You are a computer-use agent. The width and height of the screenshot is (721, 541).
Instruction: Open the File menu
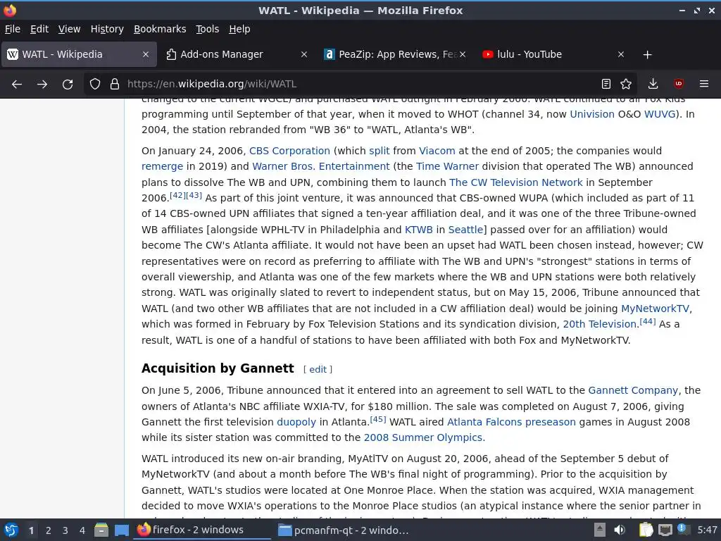pyautogui.click(x=13, y=29)
